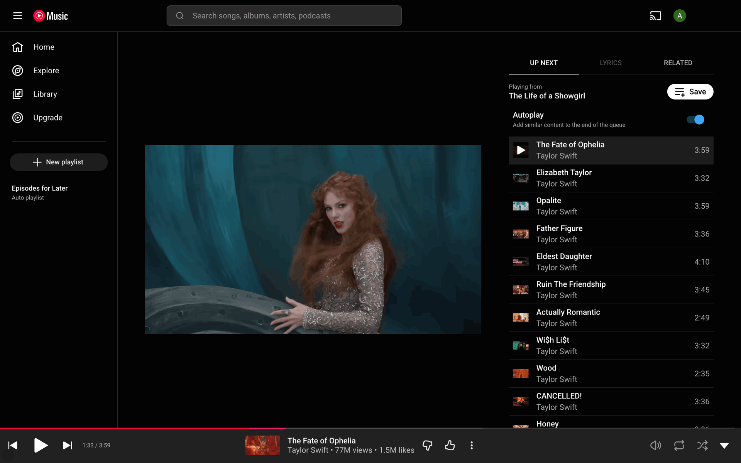Open Explore in sidebar
The height and width of the screenshot is (463, 741).
coord(59,71)
